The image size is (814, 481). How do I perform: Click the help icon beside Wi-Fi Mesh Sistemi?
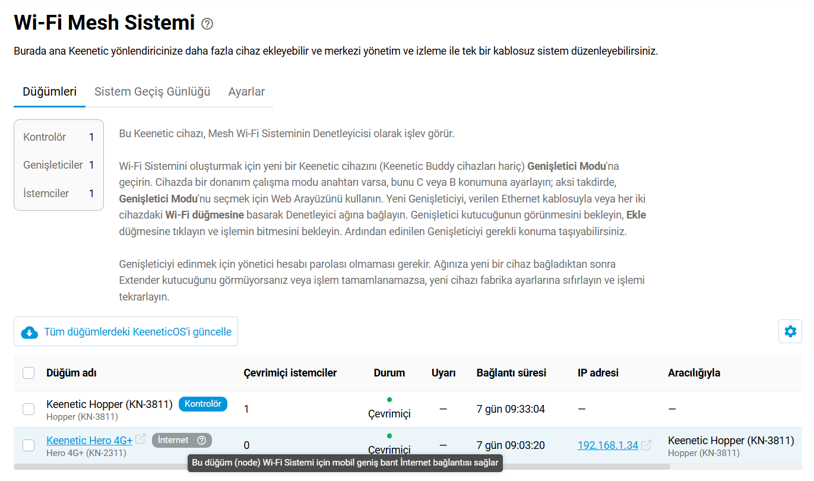[207, 24]
